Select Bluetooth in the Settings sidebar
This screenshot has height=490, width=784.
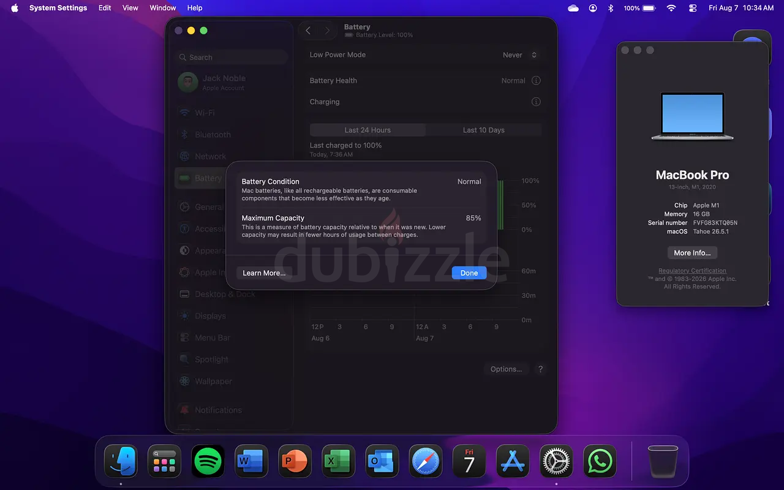(232, 135)
